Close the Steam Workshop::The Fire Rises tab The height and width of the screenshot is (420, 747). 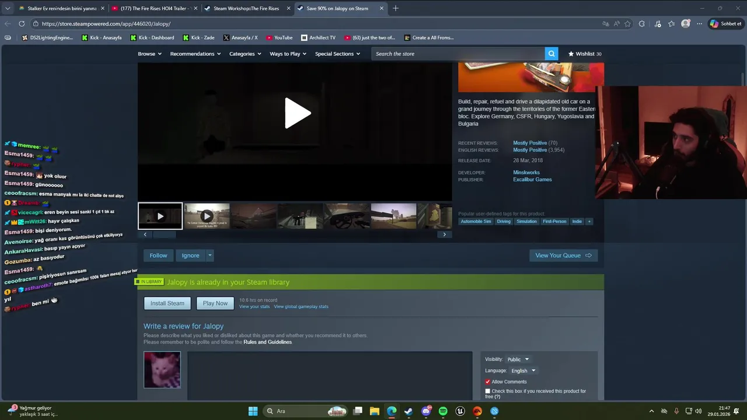pyautogui.click(x=288, y=8)
